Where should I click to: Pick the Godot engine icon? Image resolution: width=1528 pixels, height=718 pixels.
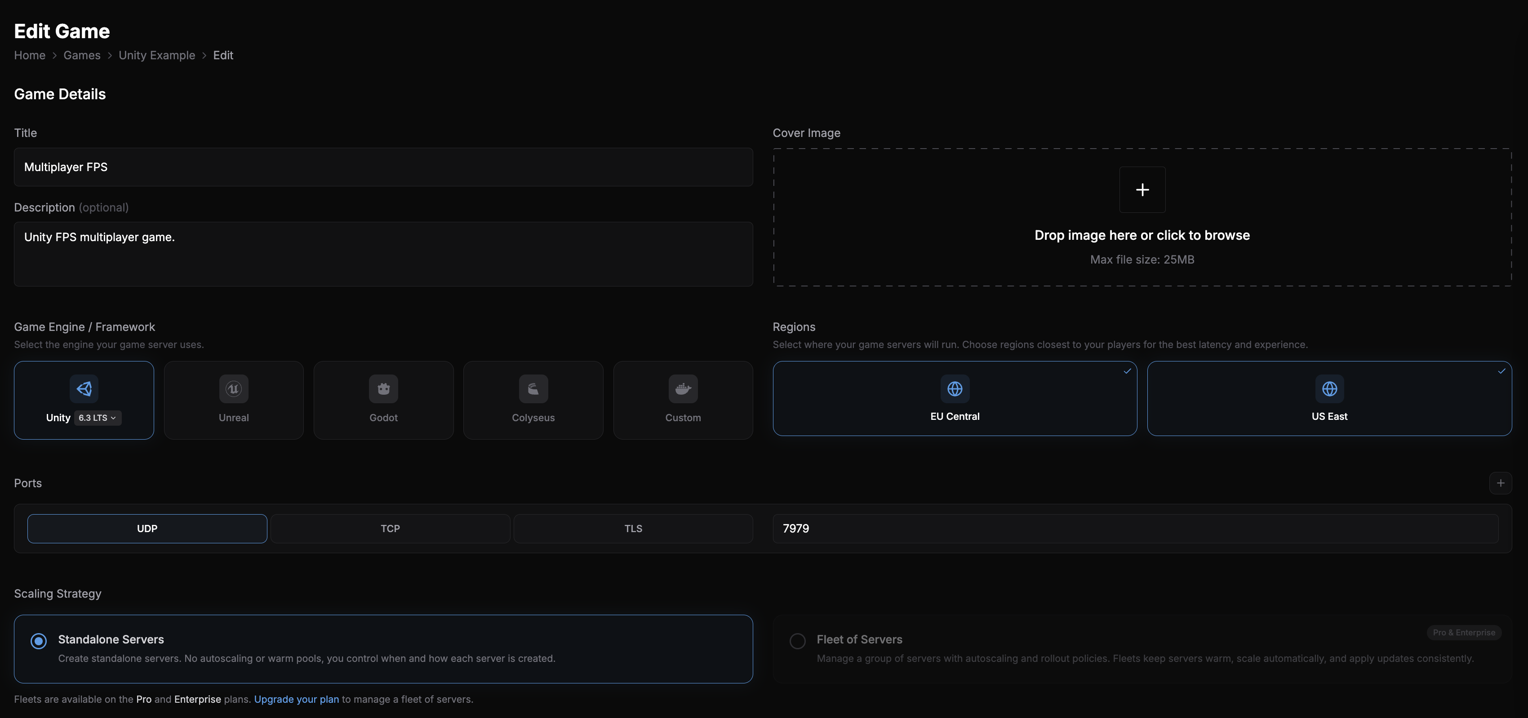[383, 389]
